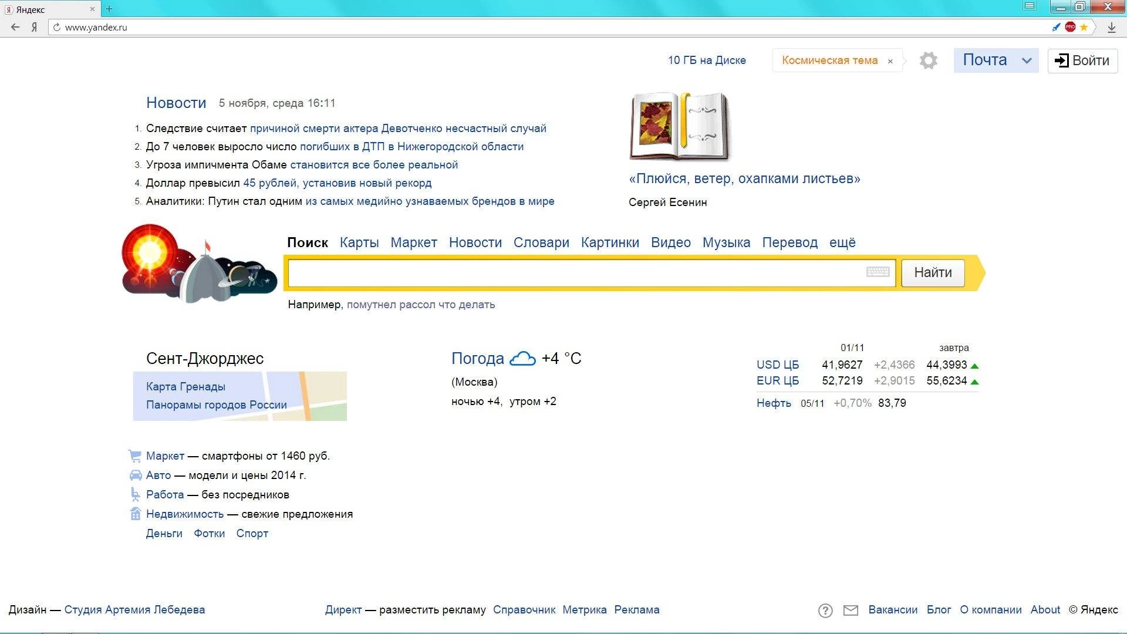
Task: Open news about доллар 45 рублей
Action: tap(337, 183)
